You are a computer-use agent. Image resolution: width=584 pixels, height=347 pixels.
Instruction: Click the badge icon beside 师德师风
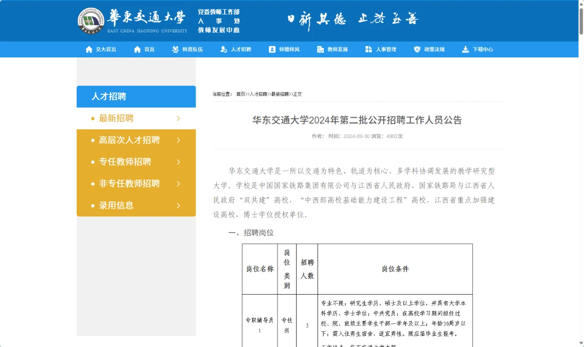272,49
